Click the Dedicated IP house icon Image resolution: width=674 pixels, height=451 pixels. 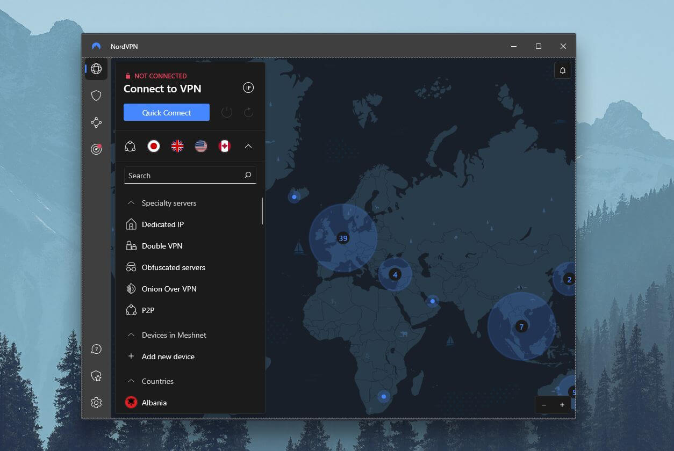tap(131, 224)
